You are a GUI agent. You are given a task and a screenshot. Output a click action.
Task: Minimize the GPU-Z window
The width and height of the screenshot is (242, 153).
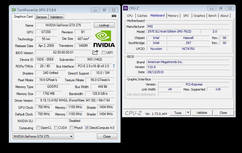coord(95,10)
